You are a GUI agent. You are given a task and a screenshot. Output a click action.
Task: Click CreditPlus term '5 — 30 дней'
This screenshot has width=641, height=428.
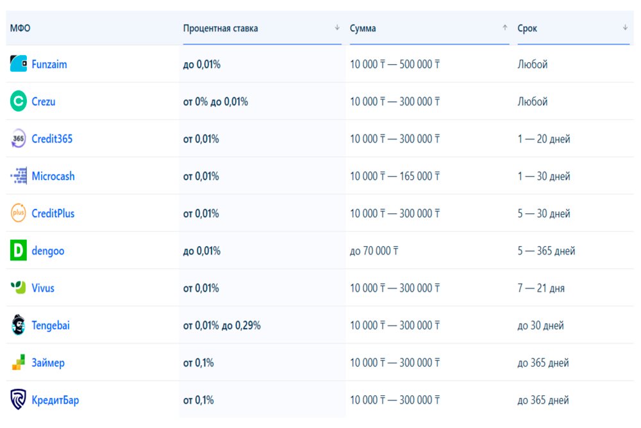544,213
